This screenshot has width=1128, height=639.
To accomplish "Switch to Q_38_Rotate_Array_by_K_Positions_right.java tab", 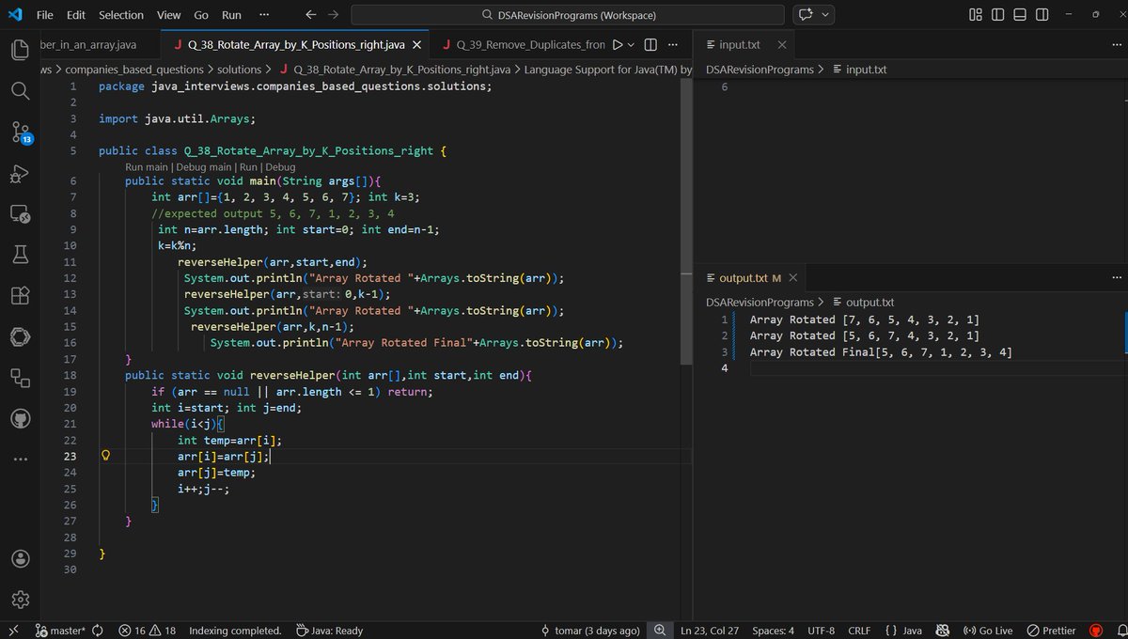I will (x=295, y=45).
